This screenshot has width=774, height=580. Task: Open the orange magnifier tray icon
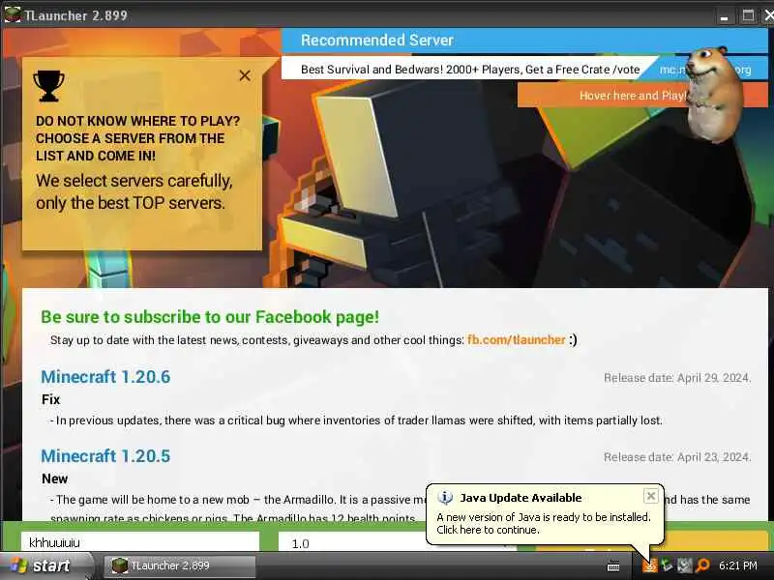[702, 565]
